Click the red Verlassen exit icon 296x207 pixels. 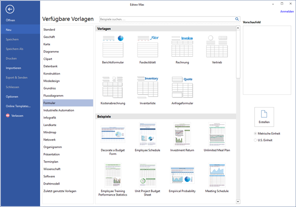(8, 116)
